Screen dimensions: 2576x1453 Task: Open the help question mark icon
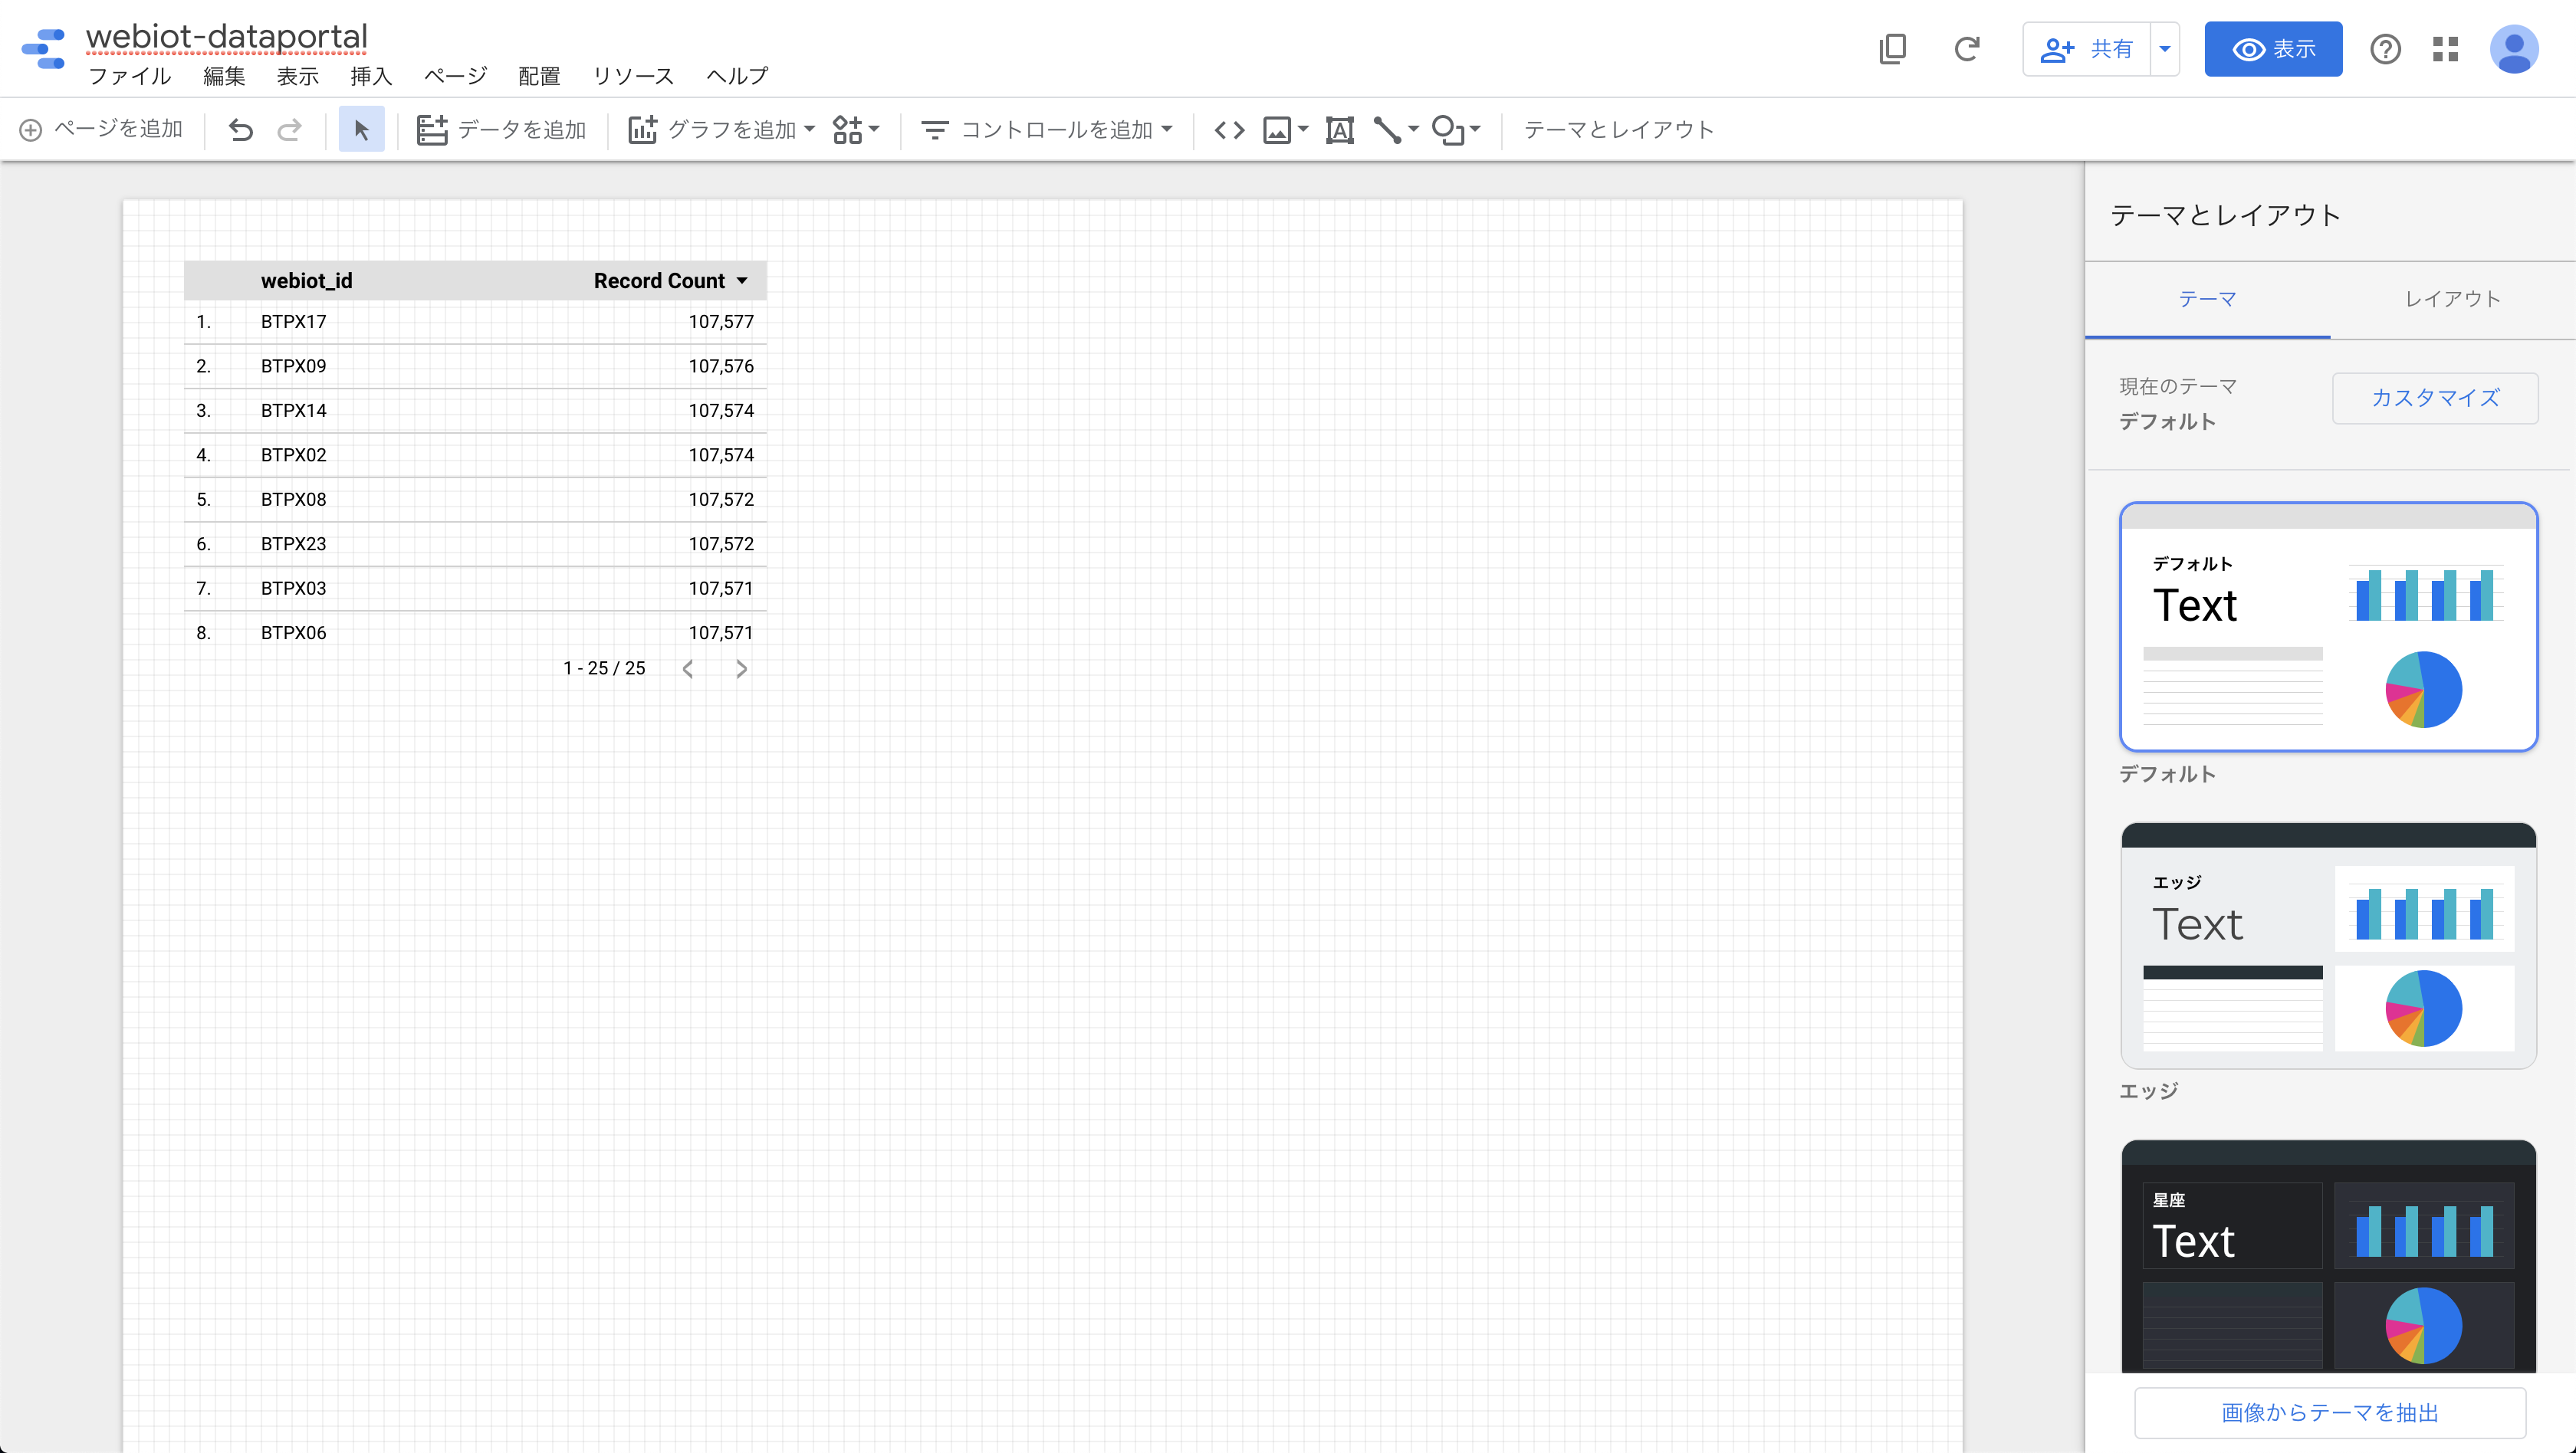(2385, 49)
